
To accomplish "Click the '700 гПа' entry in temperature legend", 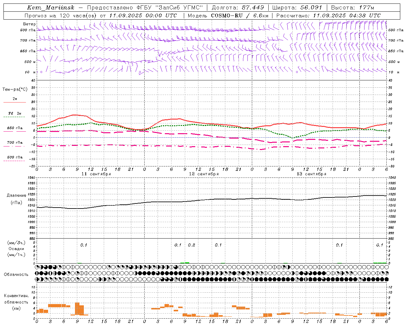I will (15, 142).
